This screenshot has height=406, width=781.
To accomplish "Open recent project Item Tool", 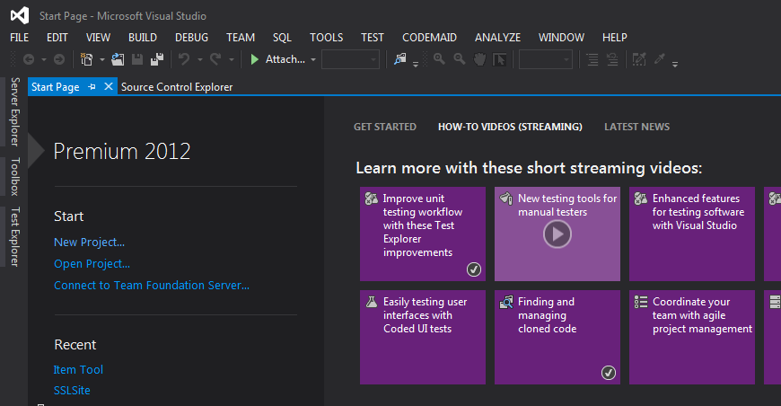I will 78,370.
